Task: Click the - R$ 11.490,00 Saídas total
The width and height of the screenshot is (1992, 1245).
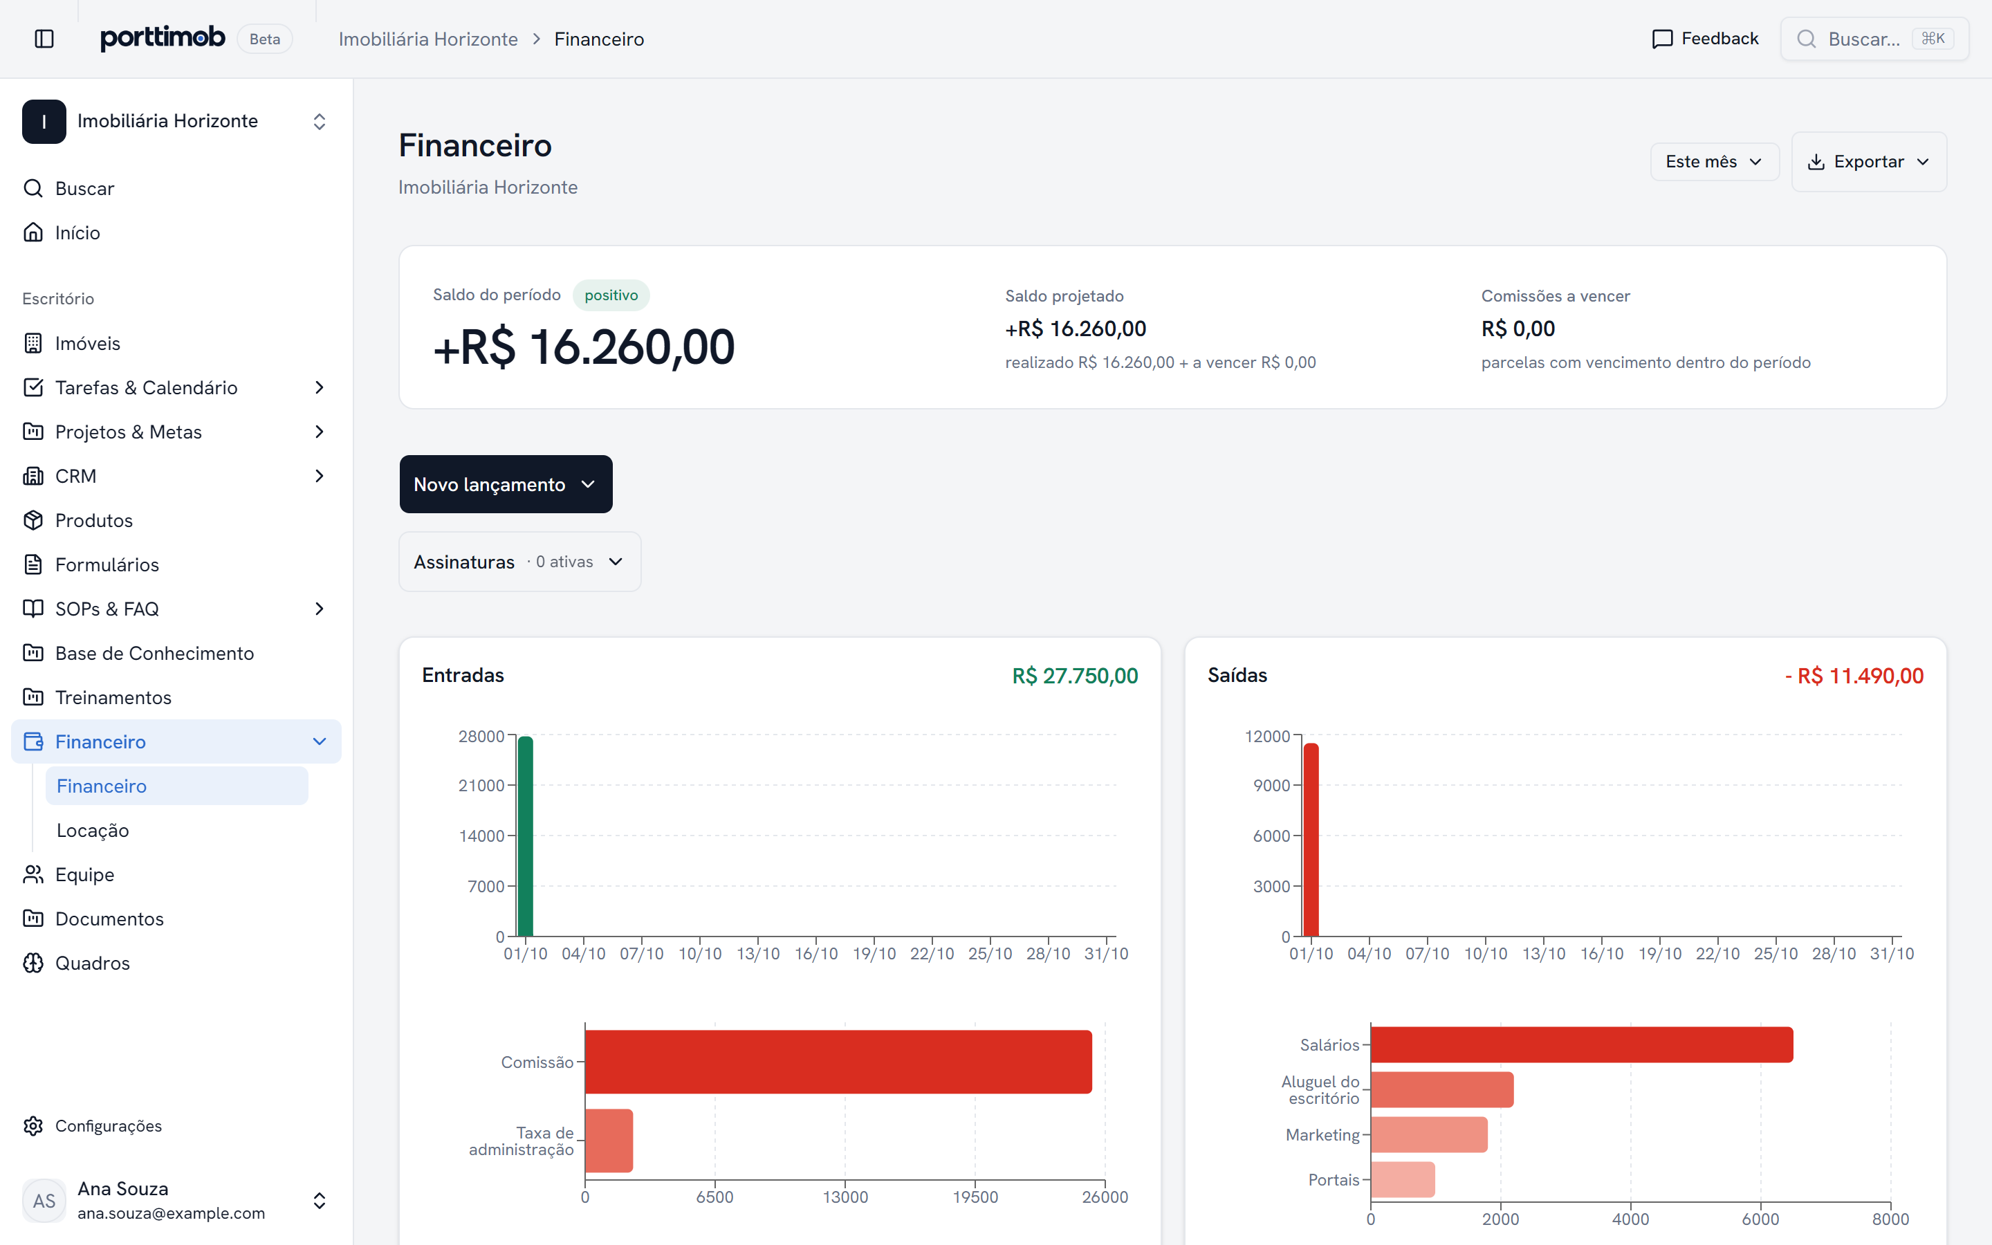Action: click(1854, 676)
